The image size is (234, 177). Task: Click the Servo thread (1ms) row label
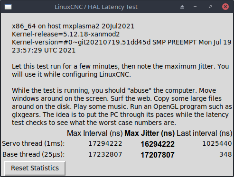33,143
